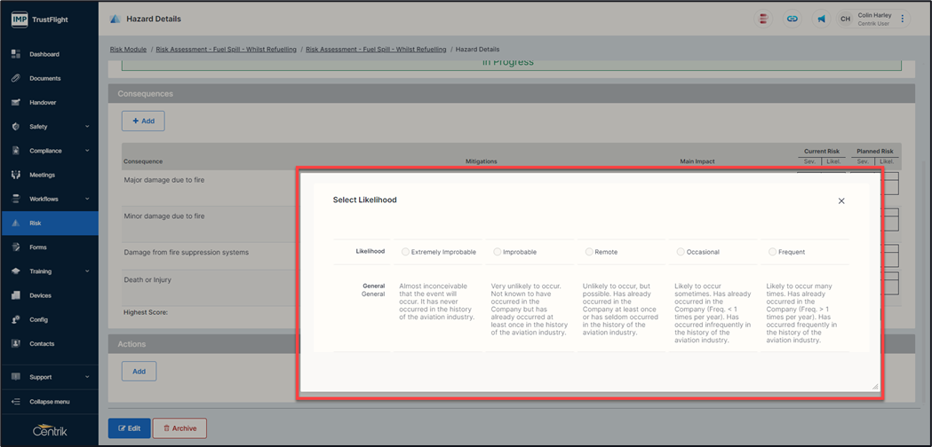The height and width of the screenshot is (447, 932).
Task: Expand the Safety menu chevron
Action: [87, 127]
